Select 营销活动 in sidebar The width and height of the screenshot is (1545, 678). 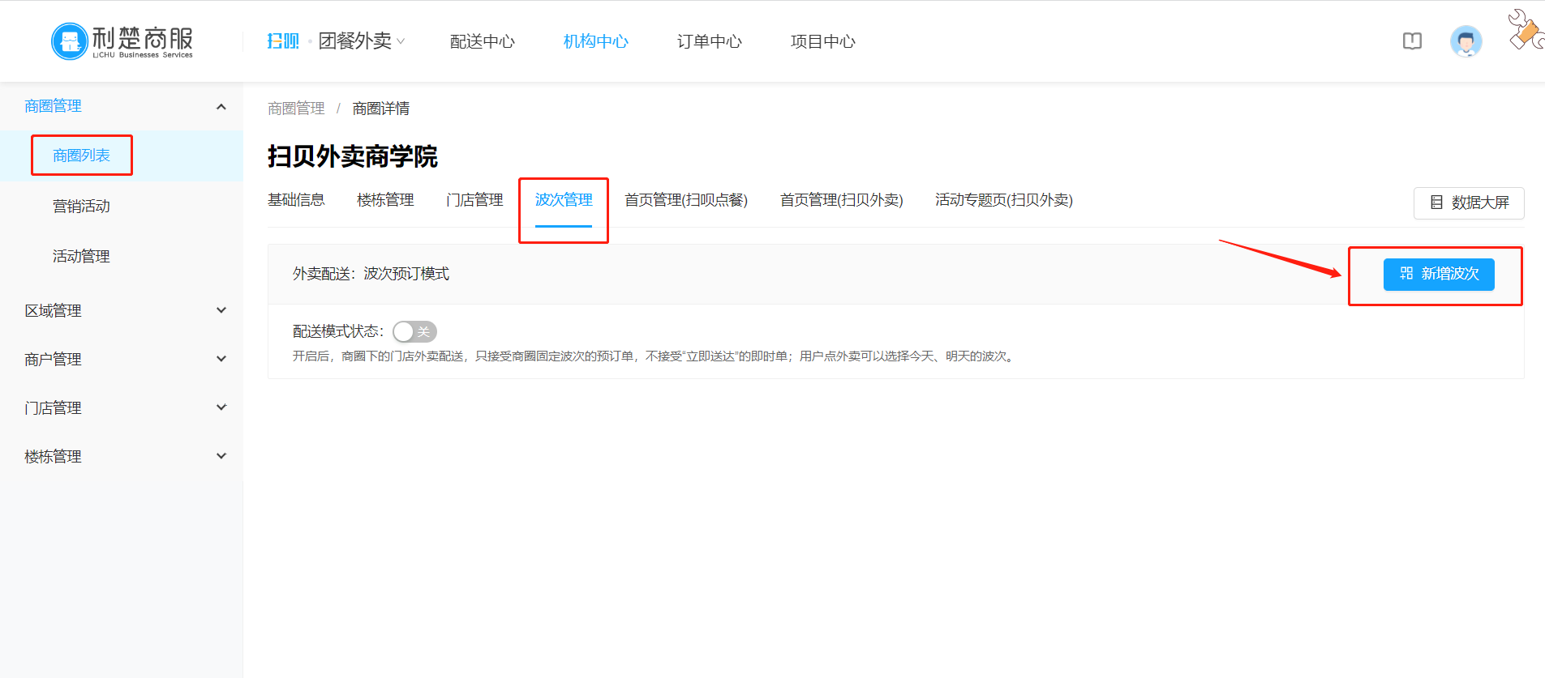click(81, 206)
